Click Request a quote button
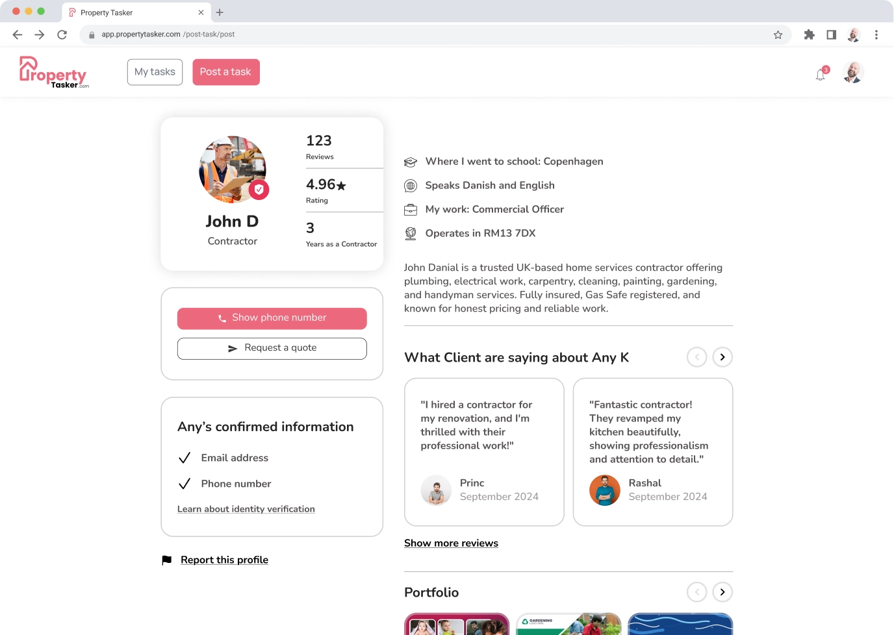Image resolution: width=894 pixels, height=635 pixels. point(272,349)
